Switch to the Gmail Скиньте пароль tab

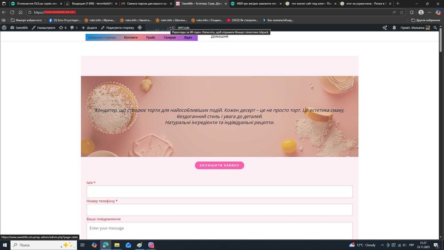coord(147,4)
